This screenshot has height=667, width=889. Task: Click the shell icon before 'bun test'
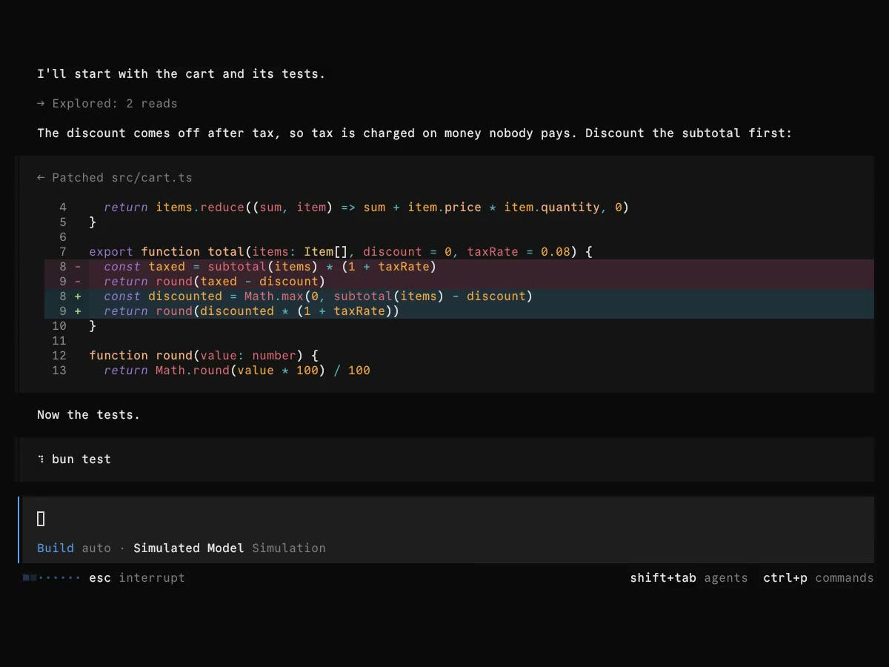click(41, 459)
